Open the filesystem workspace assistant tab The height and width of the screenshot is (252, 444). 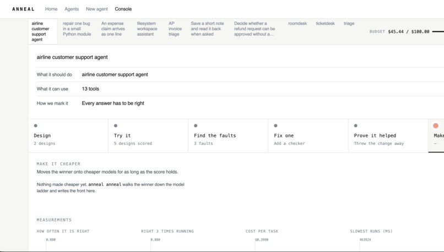[147, 29]
